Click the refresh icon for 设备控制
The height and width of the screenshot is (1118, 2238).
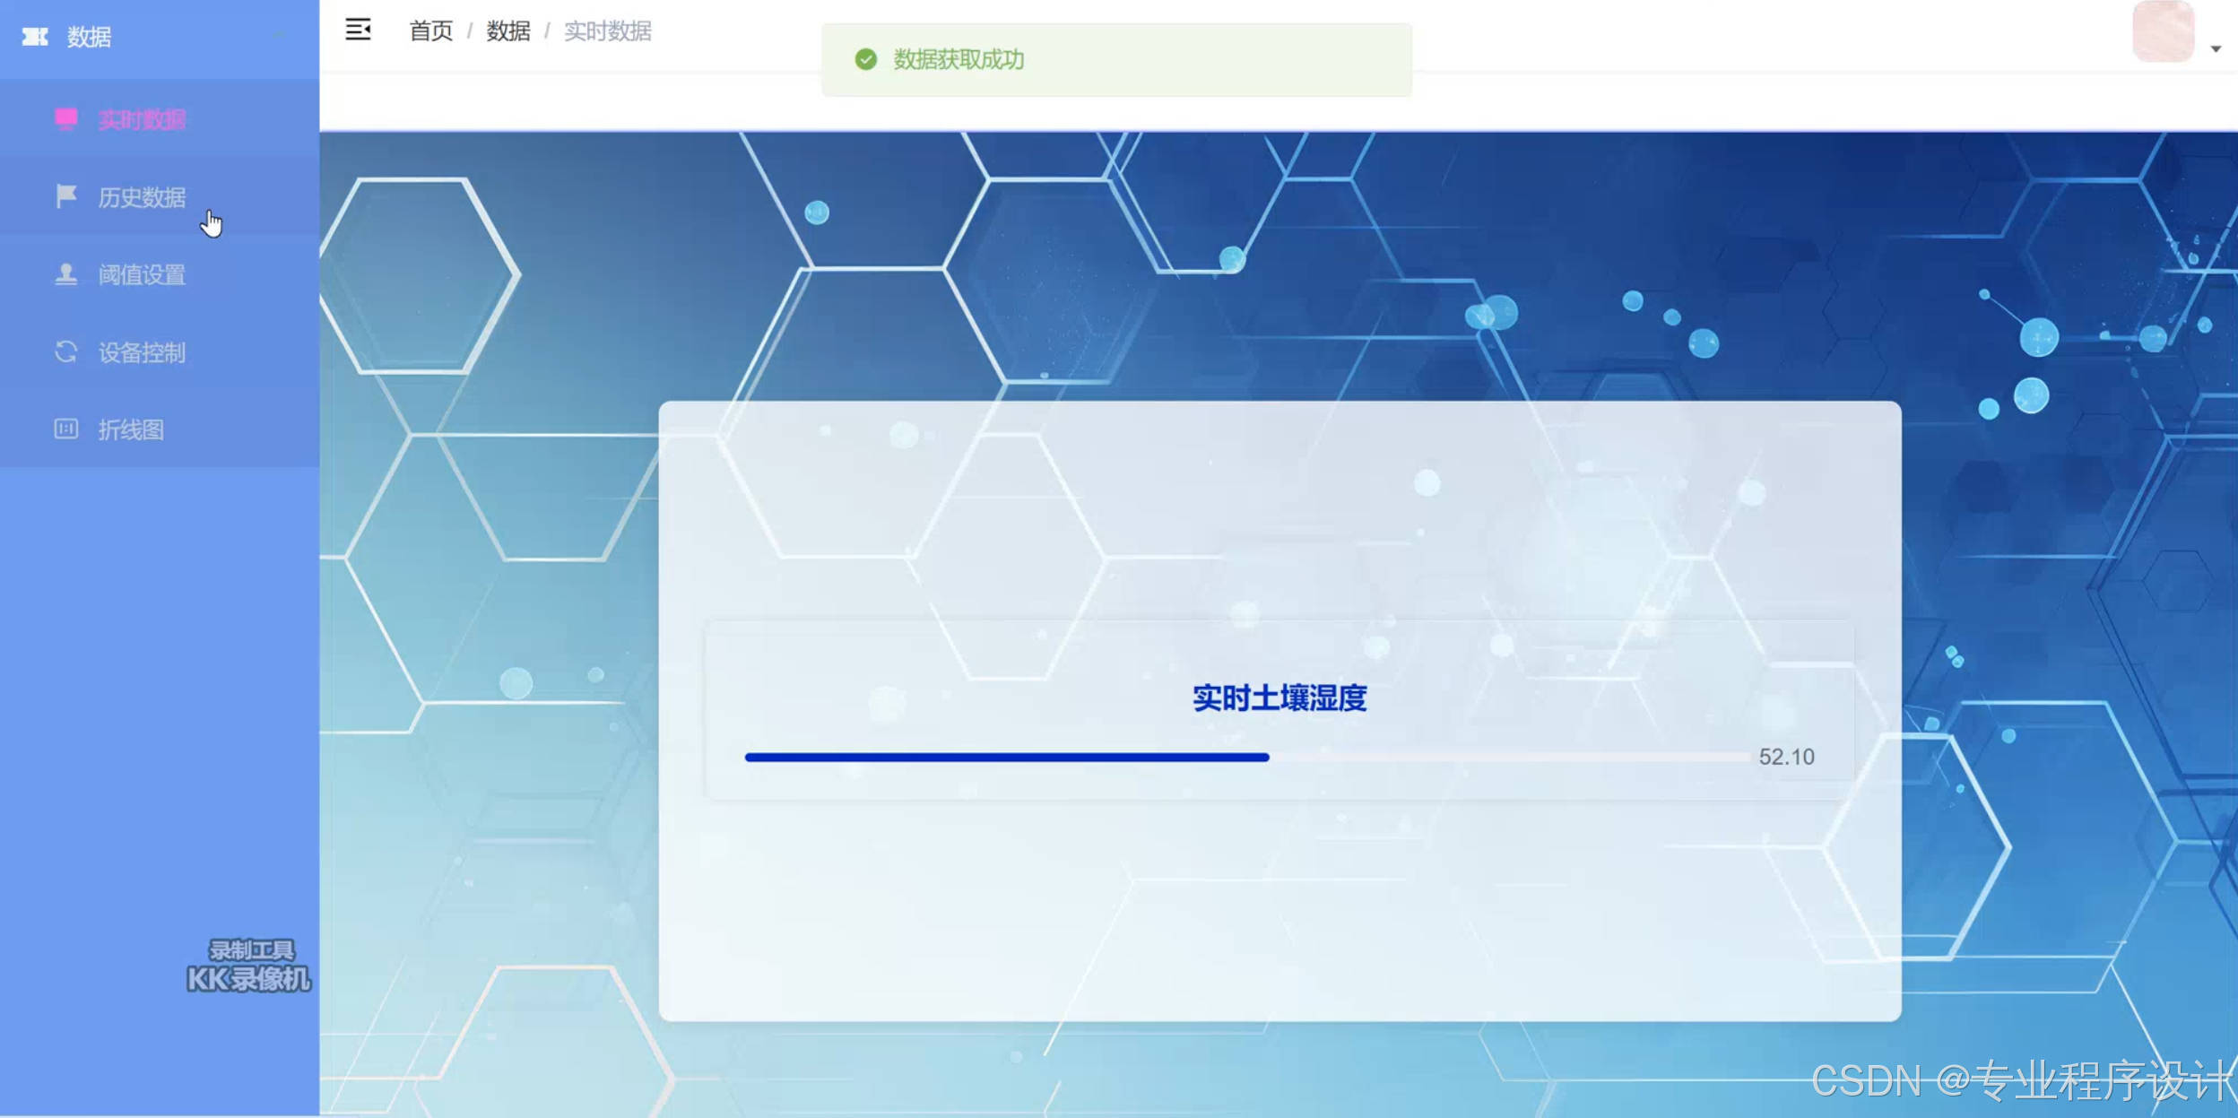[x=65, y=351]
